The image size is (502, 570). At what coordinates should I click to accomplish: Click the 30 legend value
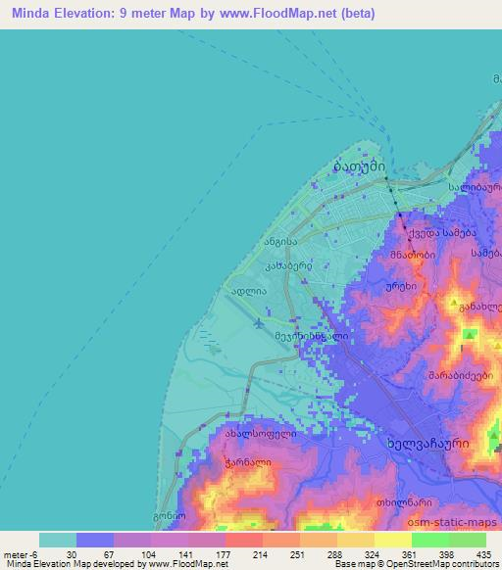click(72, 554)
